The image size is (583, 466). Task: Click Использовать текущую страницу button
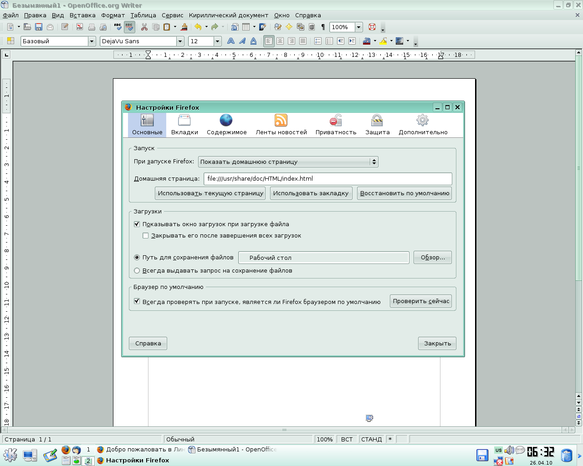210,193
